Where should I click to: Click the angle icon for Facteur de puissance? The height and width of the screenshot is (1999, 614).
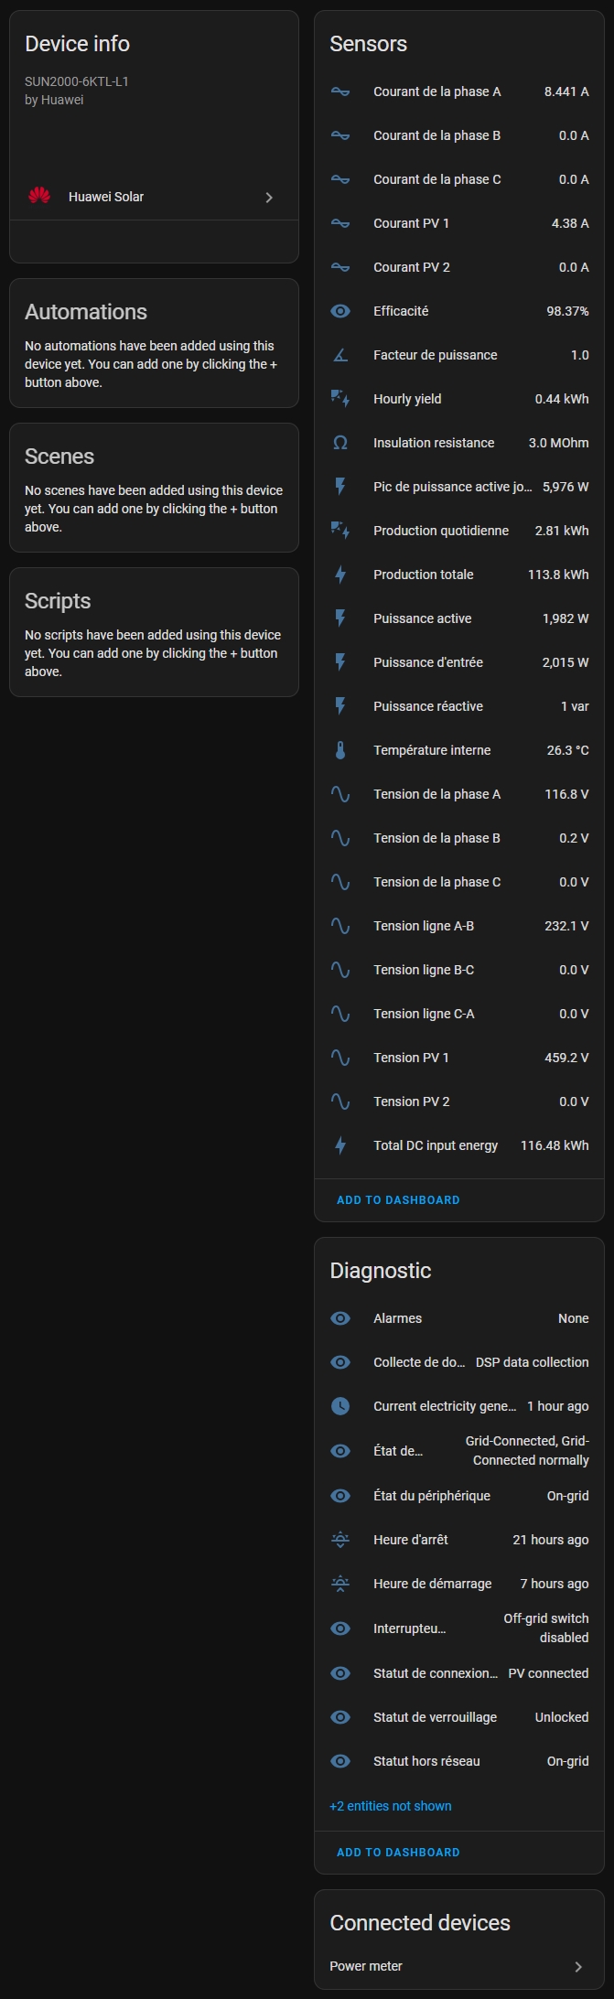[x=340, y=355]
